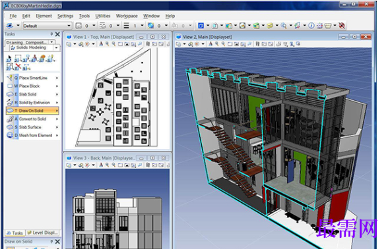The height and width of the screenshot is (249, 390).
Task: Open the Tools menu
Action: click(x=84, y=16)
